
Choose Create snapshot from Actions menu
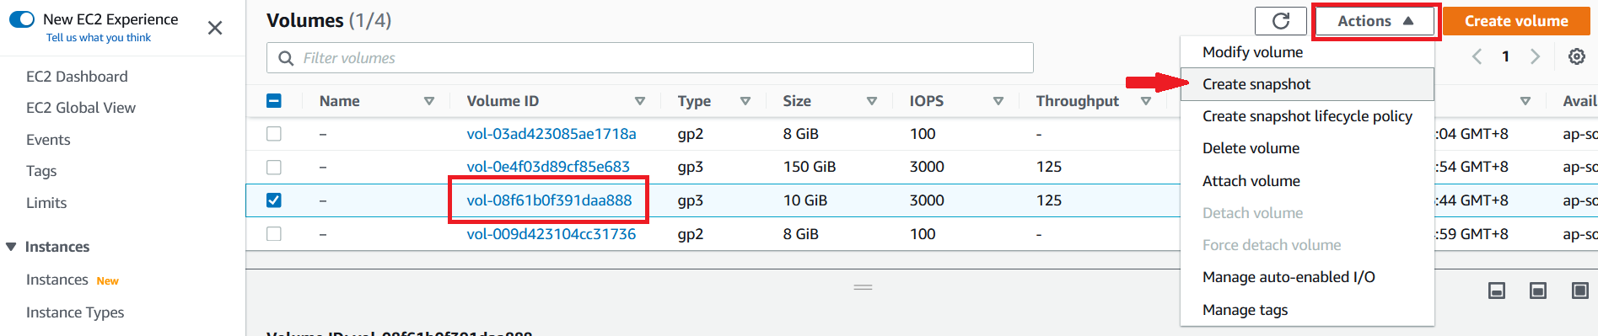coord(1307,84)
